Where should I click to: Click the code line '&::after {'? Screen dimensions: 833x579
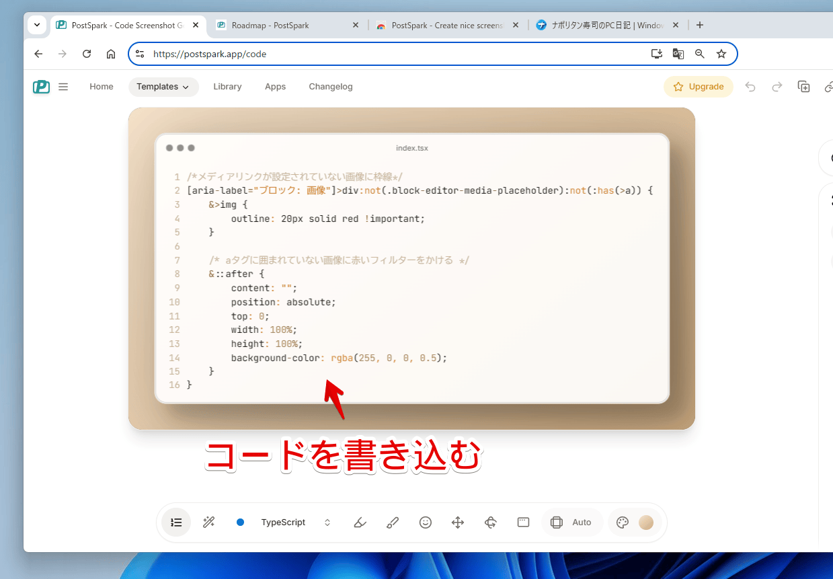(x=237, y=274)
